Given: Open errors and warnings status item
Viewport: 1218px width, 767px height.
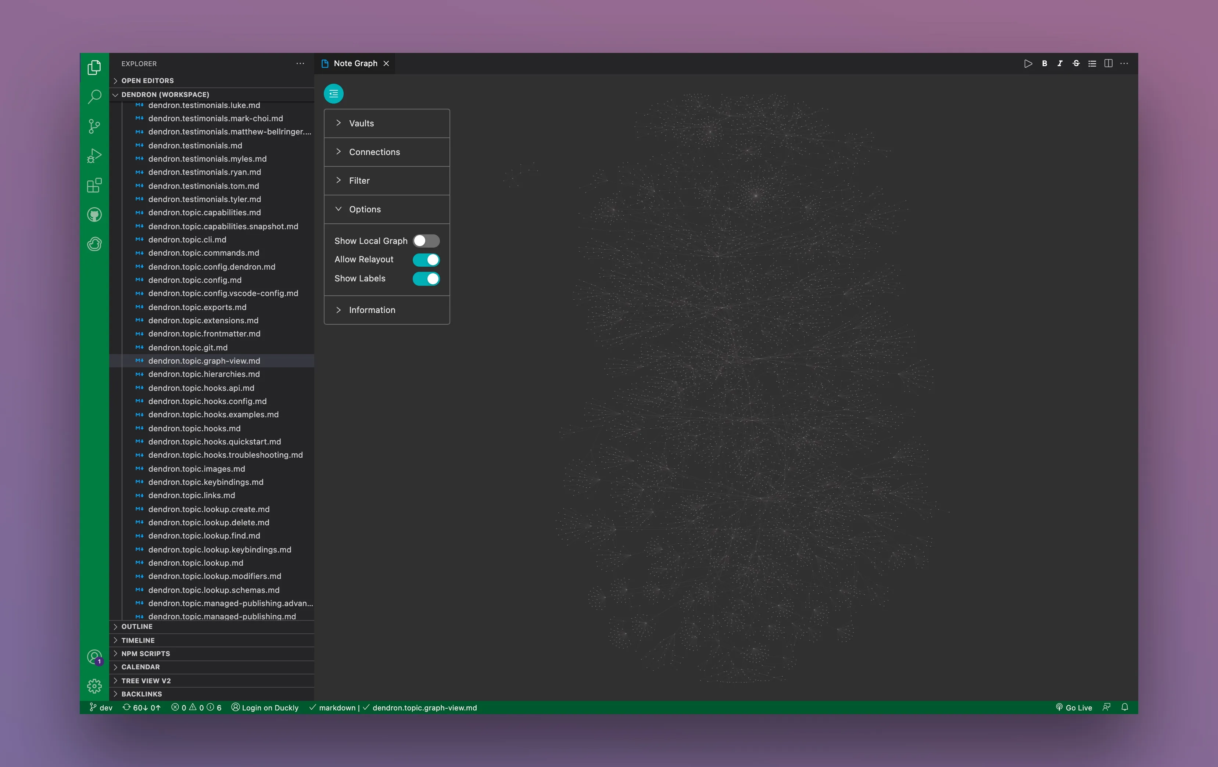Looking at the screenshot, I should (196, 707).
